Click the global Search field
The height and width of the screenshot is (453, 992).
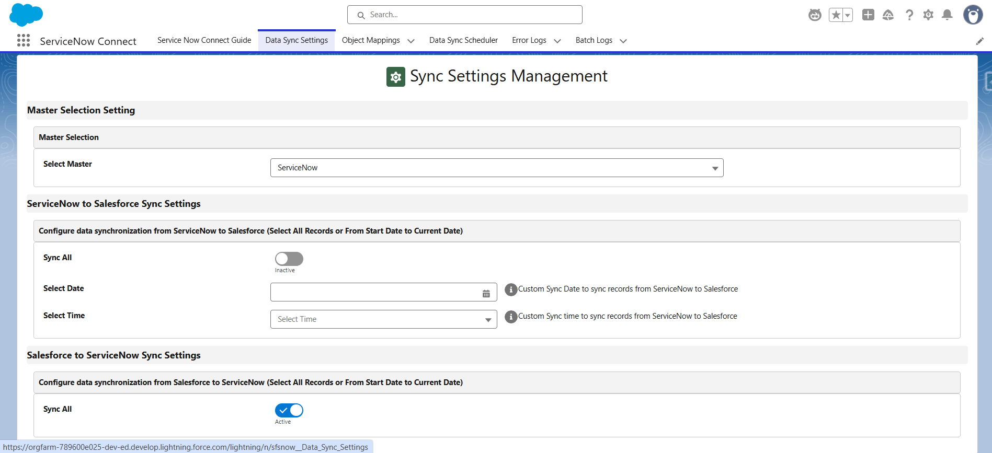tap(465, 15)
